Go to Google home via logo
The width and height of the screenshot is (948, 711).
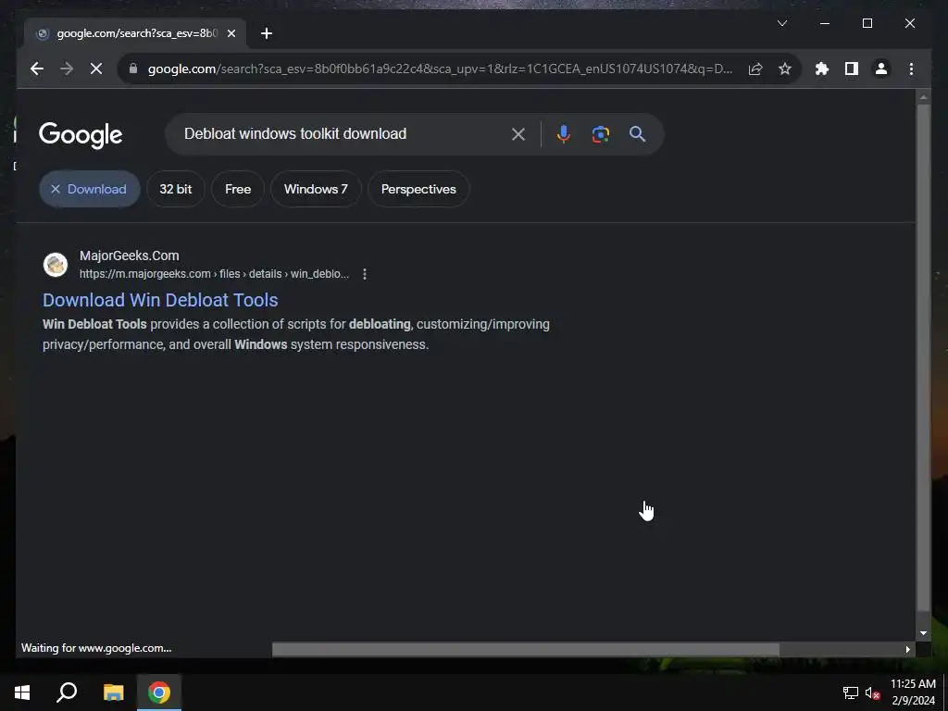tap(81, 135)
